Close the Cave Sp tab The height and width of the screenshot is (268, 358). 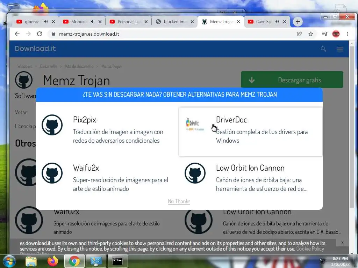(285, 22)
